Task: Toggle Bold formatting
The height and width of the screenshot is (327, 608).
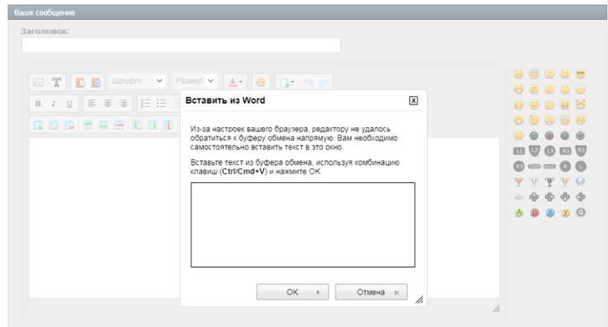Action: click(x=38, y=104)
